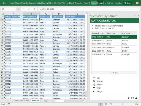Click the Filter funnel icon in Data Connector

click(x=94, y=88)
